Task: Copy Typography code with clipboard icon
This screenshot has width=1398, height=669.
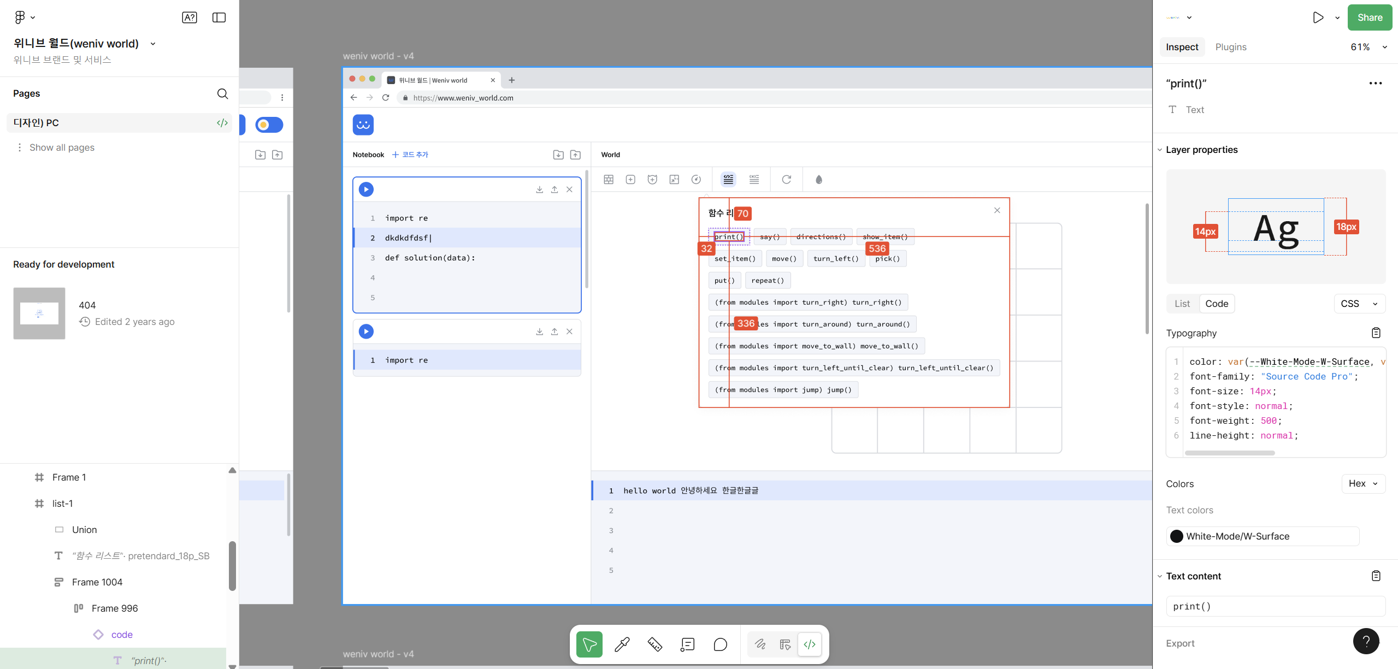Action: pyautogui.click(x=1376, y=333)
